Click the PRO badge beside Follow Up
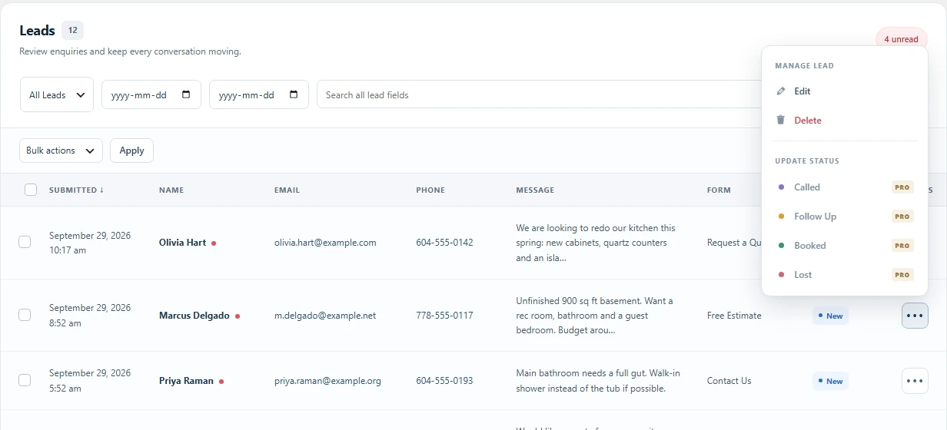This screenshot has height=430, width=947. click(x=902, y=217)
